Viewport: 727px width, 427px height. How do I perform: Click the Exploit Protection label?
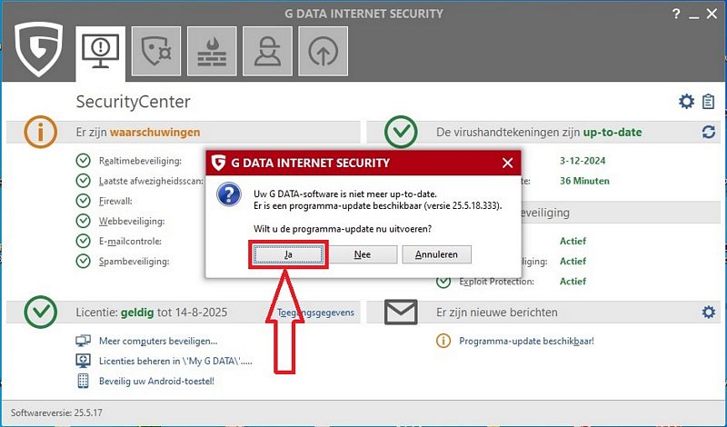coord(496,282)
